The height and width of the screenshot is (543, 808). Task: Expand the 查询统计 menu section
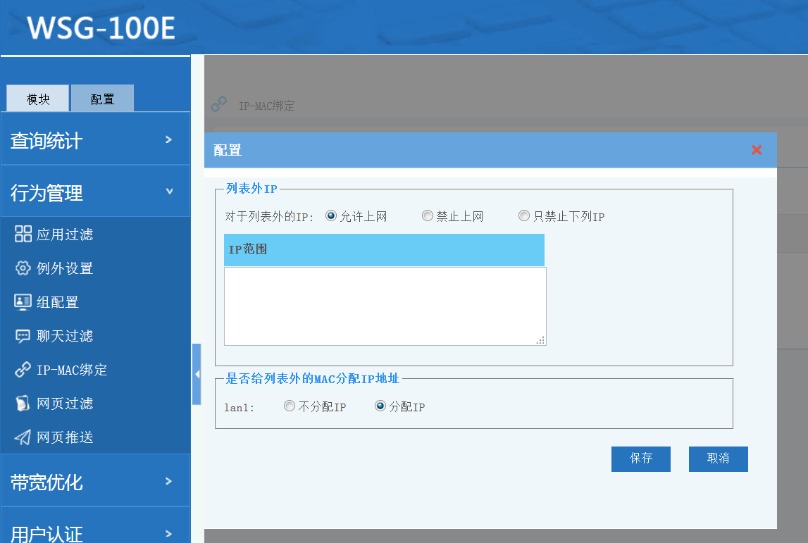(95, 140)
